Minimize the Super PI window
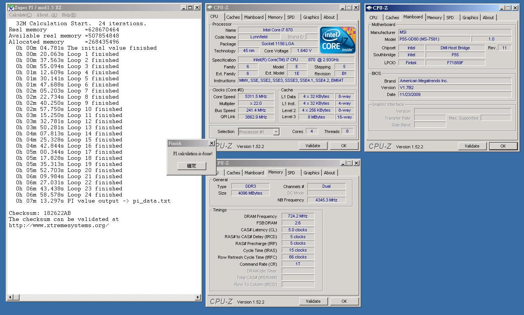 point(184,7)
